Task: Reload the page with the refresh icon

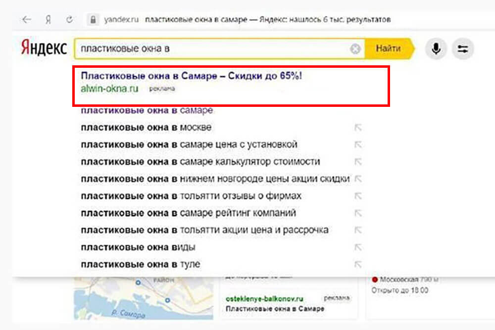Action: (x=69, y=20)
